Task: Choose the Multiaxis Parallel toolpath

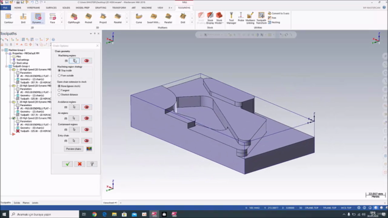Action: pyautogui.click(x=169, y=18)
